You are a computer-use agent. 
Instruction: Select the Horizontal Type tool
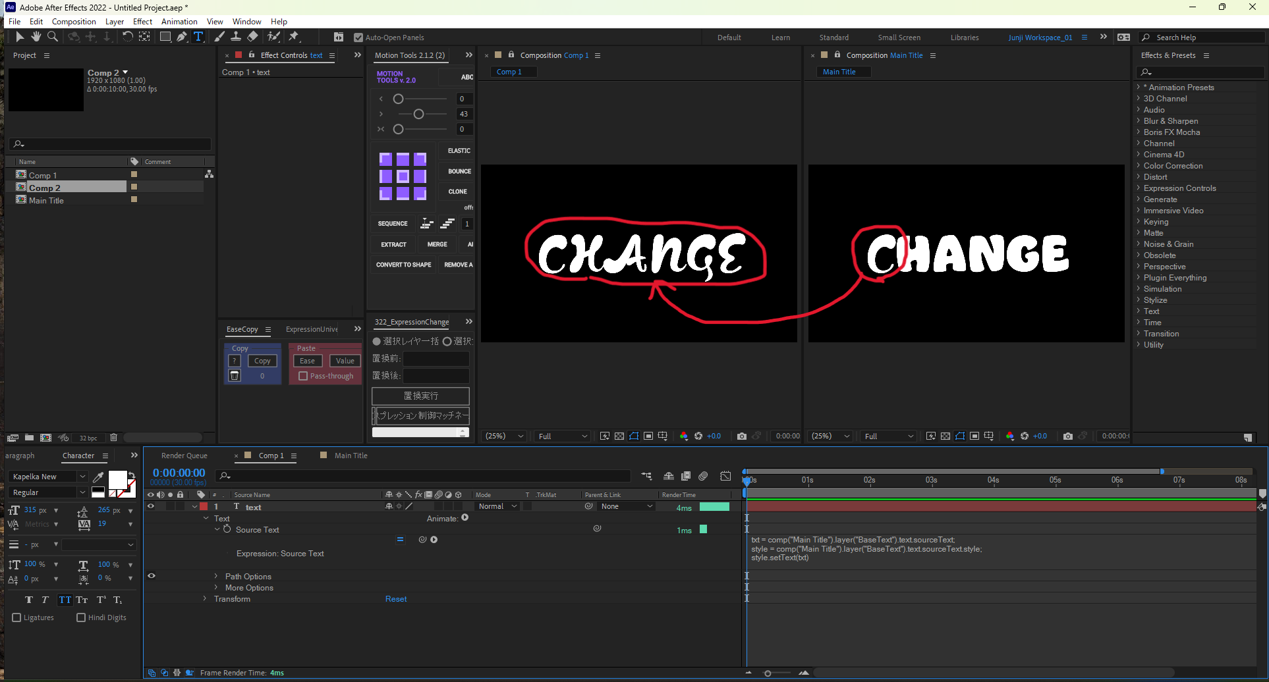coord(198,37)
